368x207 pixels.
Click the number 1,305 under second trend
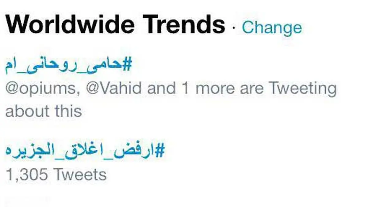tap(27, 175)
